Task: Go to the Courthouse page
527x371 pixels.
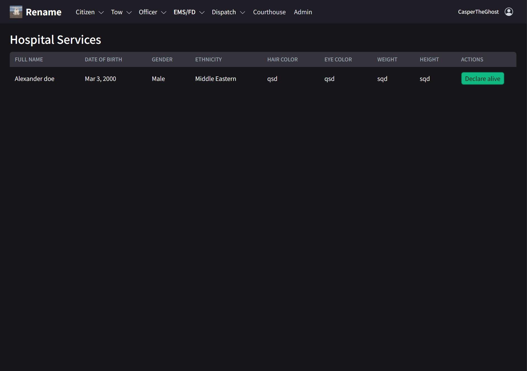Action: [x=269, y=12]
